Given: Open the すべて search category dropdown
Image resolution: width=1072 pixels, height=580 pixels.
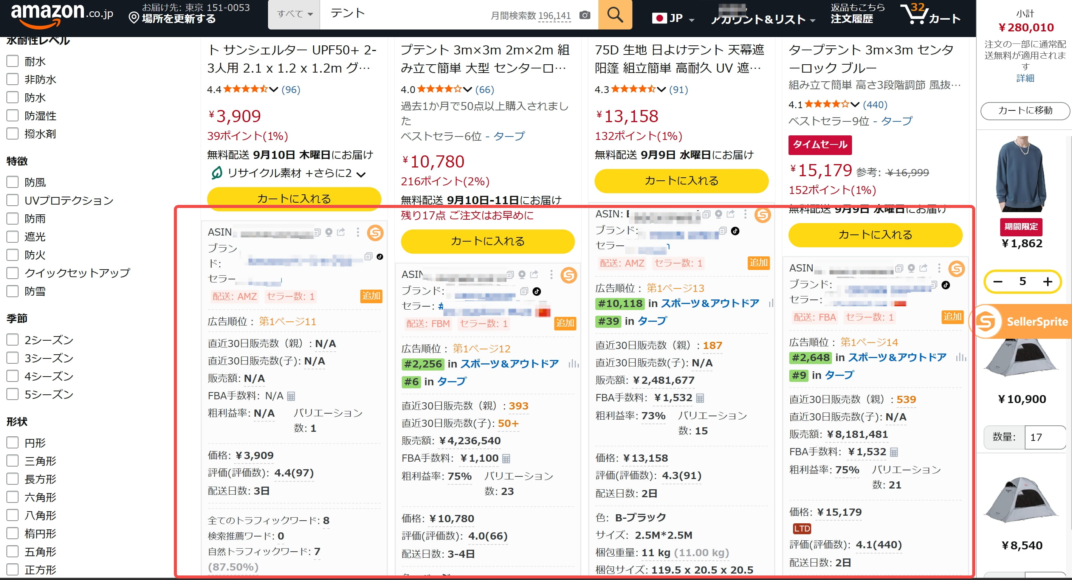Looking at the screenshot, I should pos(294,15).
